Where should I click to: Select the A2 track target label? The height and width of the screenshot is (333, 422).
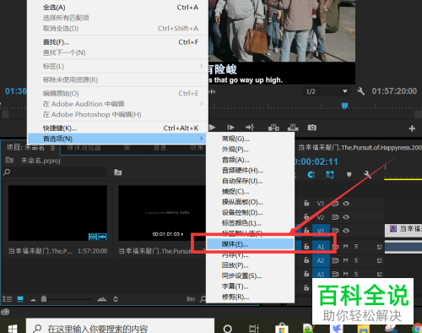321,260
